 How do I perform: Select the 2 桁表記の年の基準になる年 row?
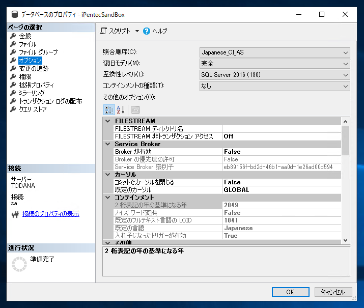pos(228,205)
